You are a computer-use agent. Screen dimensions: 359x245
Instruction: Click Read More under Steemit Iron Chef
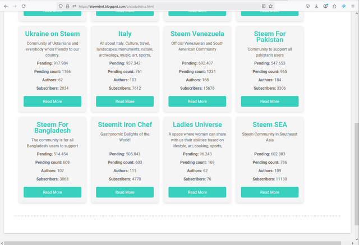point(125,192)
